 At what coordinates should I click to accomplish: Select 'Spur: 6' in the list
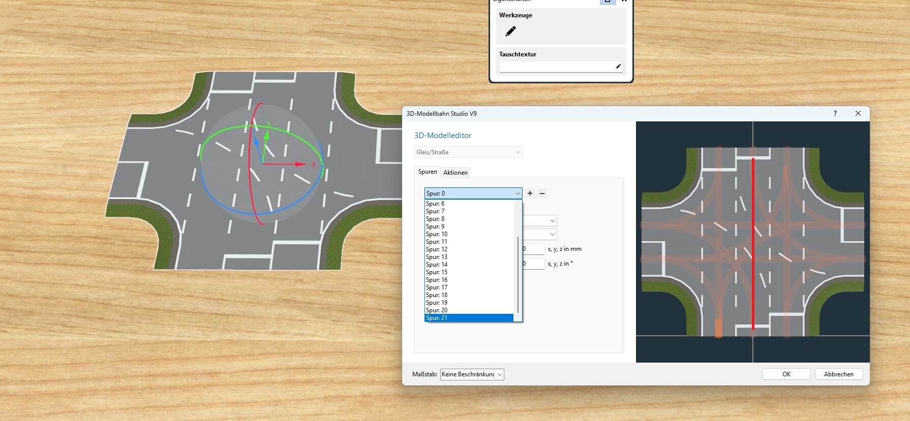[469, 204]
